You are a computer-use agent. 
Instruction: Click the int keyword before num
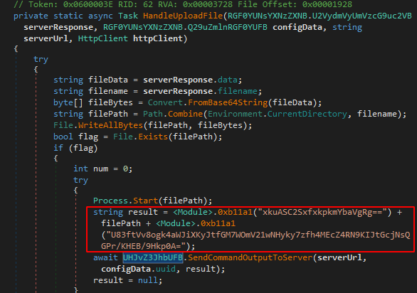80,169
